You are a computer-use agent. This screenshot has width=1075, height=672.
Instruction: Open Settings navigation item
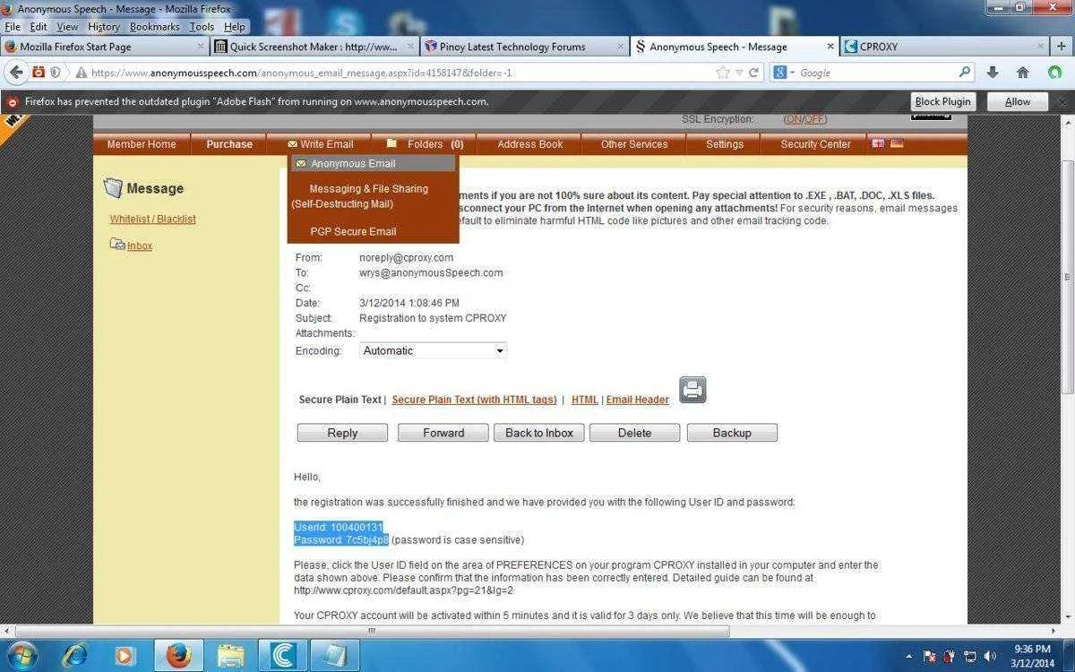pos(725,144)
